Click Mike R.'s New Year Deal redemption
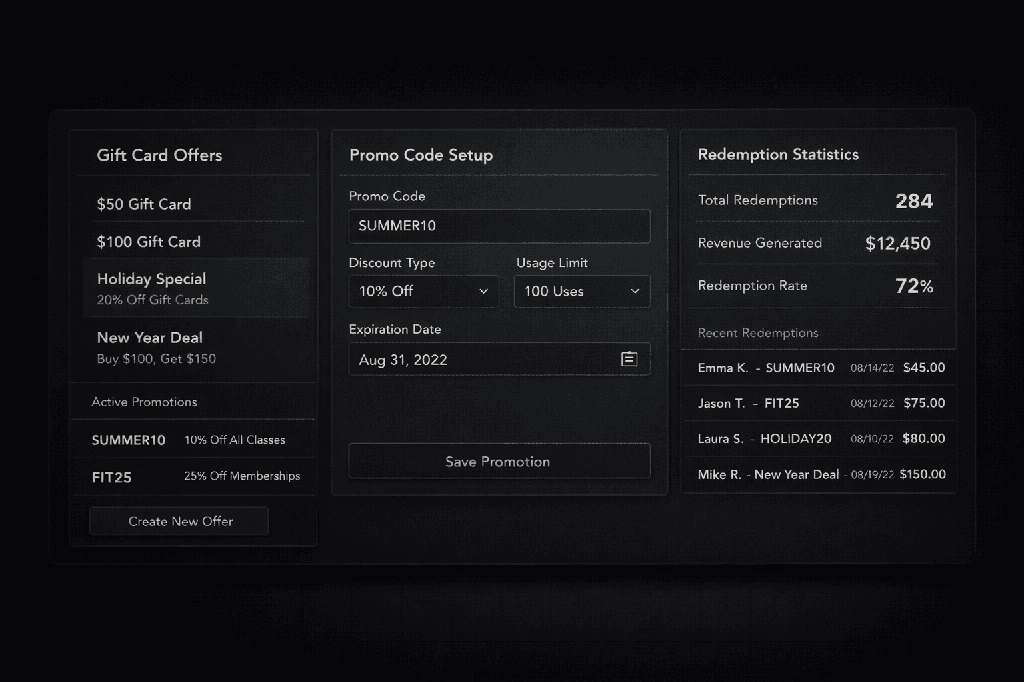Screen dimensions: 1024x682 coord(820,474)
